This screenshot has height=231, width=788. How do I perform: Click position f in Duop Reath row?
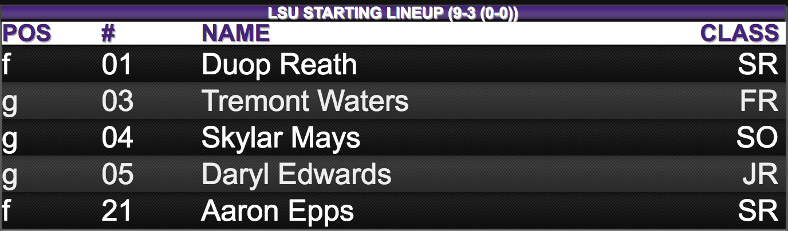6,65
